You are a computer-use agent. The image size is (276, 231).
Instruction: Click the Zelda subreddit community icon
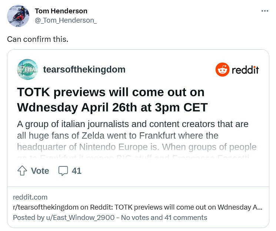point(27,69)
